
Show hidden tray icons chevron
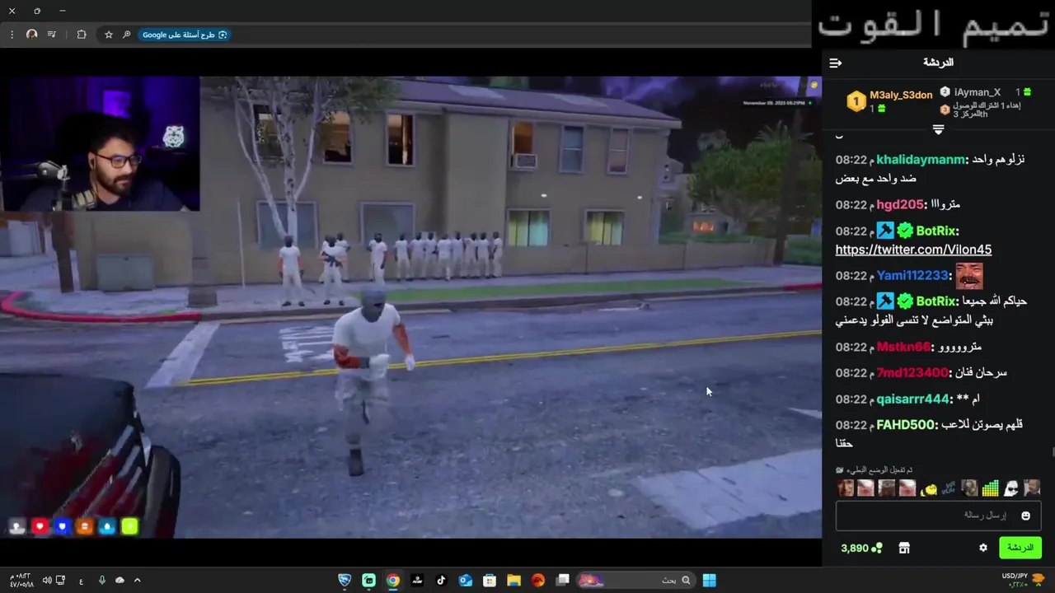137,580
